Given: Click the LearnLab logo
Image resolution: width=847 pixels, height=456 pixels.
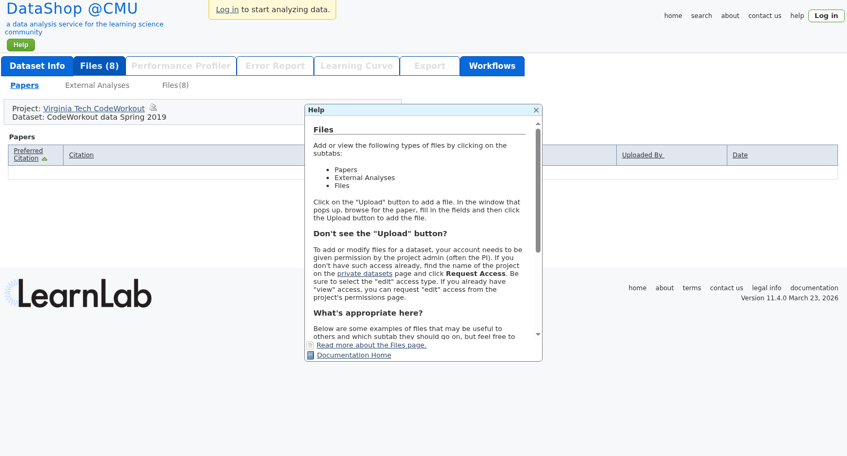Looking at the screenshot, I should [x=78, y=293].
